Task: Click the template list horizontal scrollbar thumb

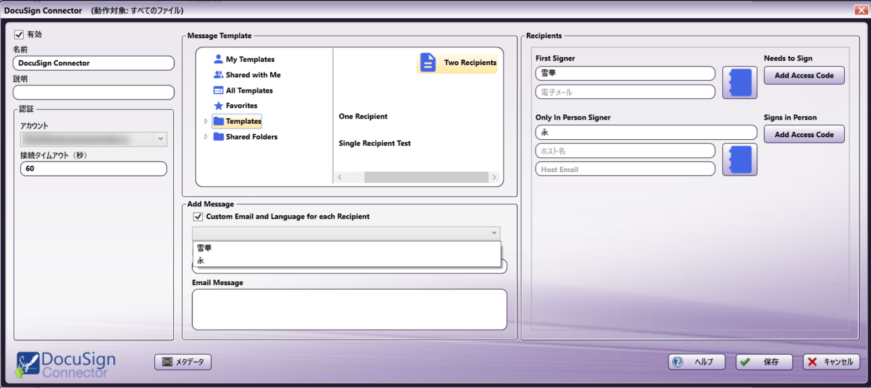Action: pos(426,178)
